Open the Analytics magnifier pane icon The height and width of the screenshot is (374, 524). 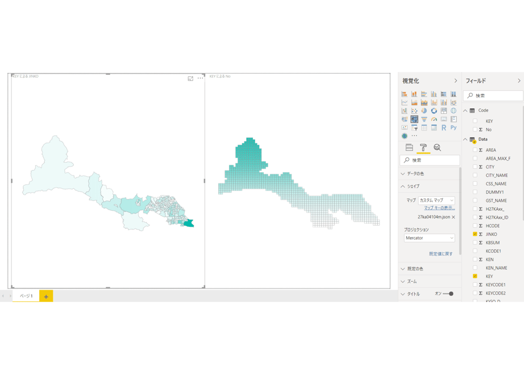pyautogui.click(x=437, y=147)
